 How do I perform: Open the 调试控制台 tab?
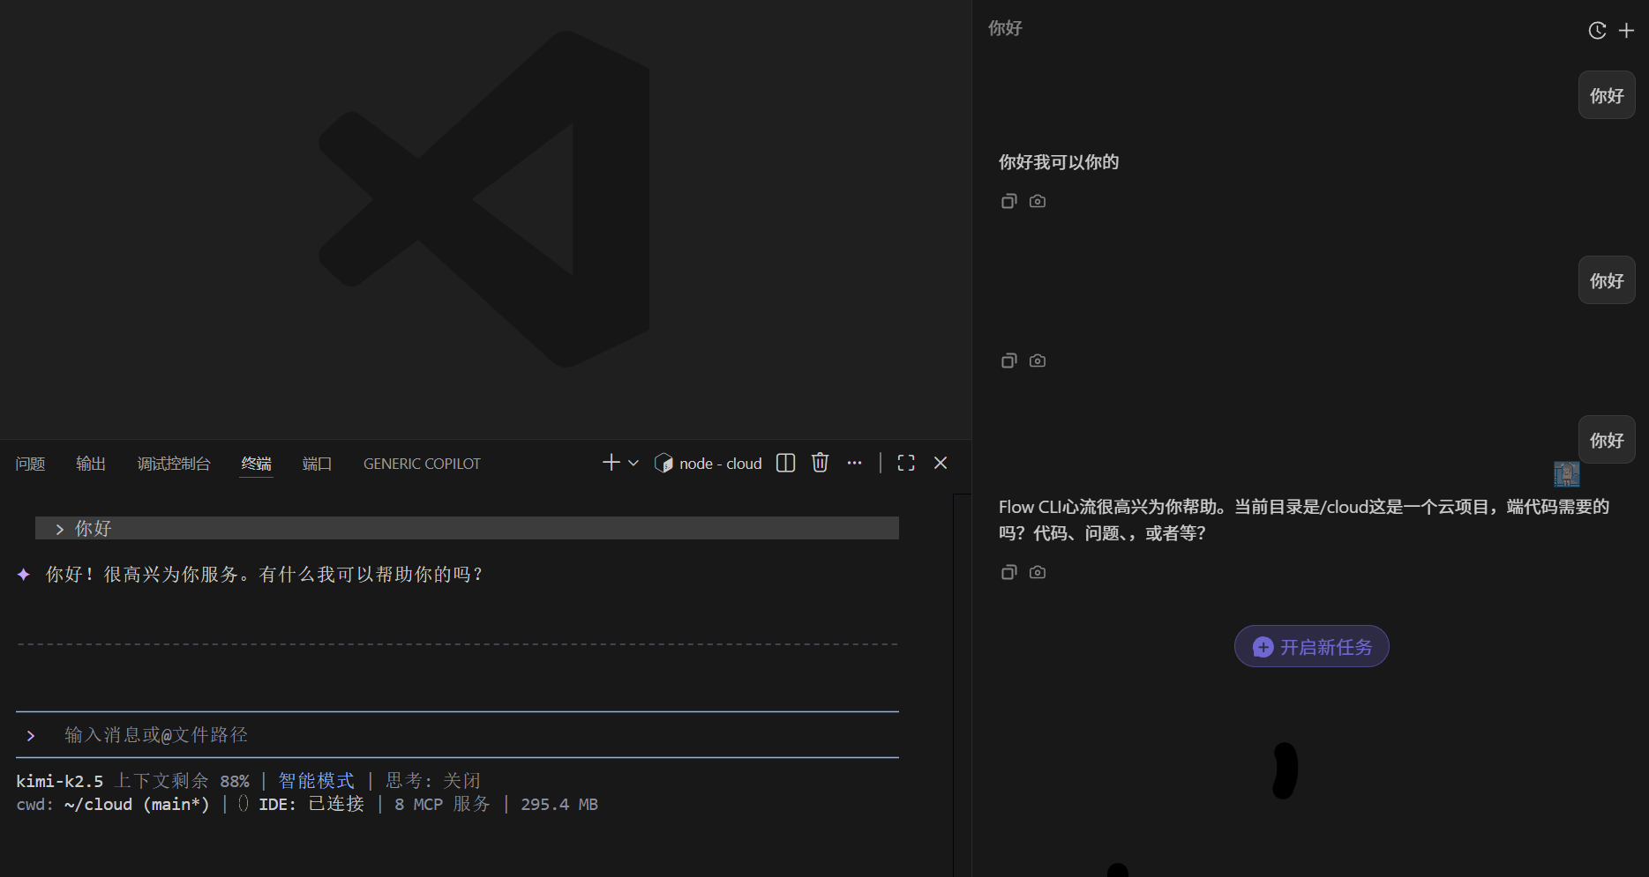click(x=174, y=464)
